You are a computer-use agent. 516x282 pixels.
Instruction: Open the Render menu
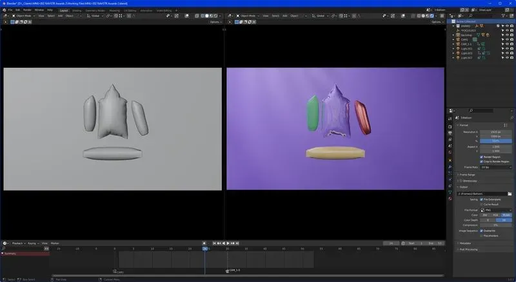[28, 10]
